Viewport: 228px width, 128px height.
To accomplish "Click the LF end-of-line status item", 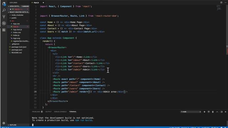I will [198, 127].
